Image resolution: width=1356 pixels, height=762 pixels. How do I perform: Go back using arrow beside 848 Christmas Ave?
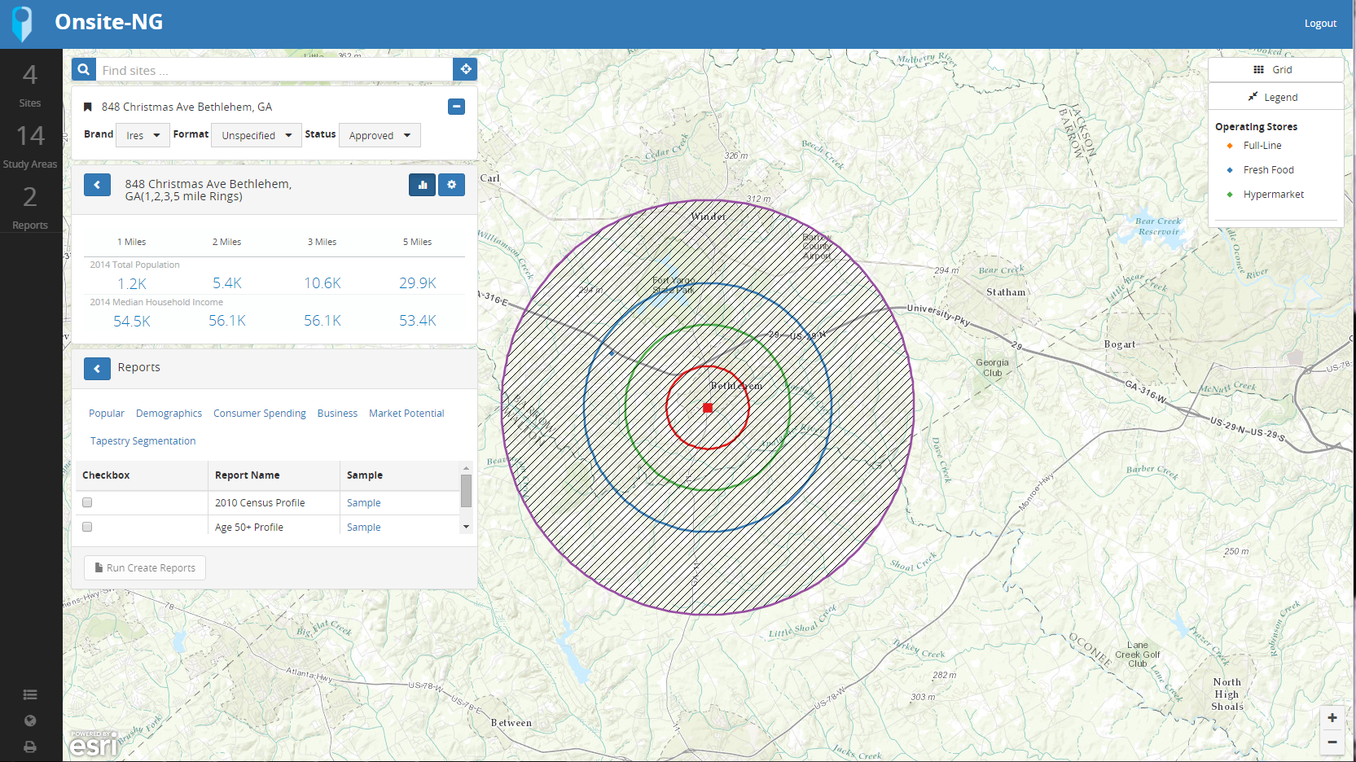[x=97, y=185]
